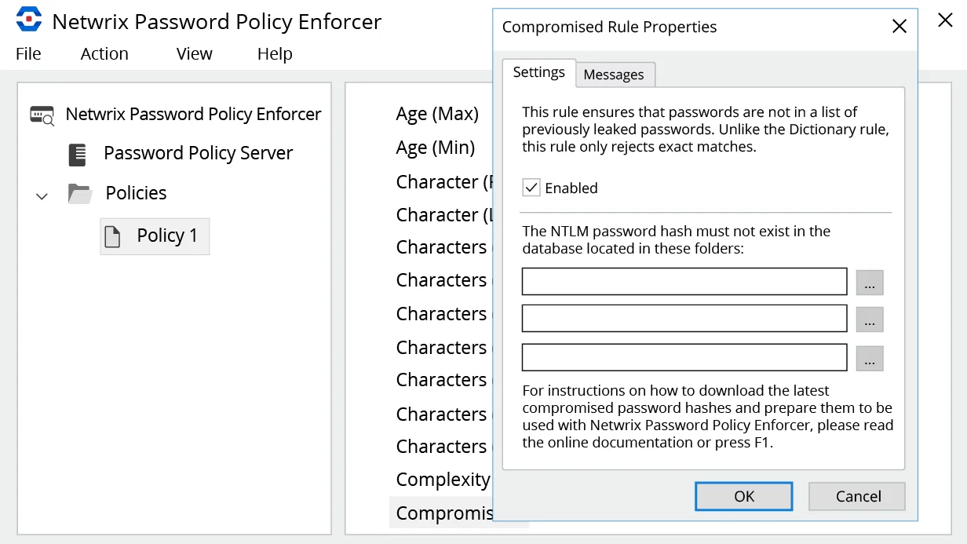The width and height of the screenshot is (967, 544).
Task: Select the Netwrix Password Policy Enforcer root node
Action: point(193,115)
